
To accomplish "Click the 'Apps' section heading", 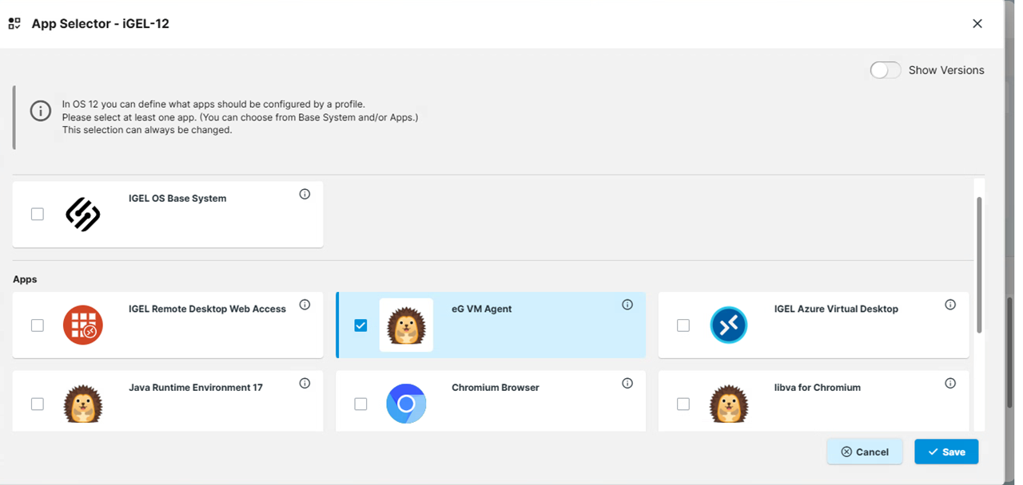I will [25, 279].
